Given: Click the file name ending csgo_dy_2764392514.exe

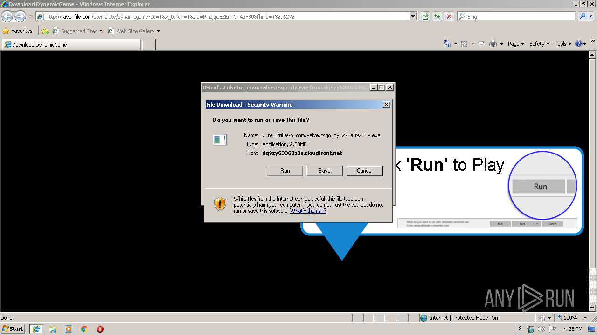Looking at the screenshot, I should 321,135.
